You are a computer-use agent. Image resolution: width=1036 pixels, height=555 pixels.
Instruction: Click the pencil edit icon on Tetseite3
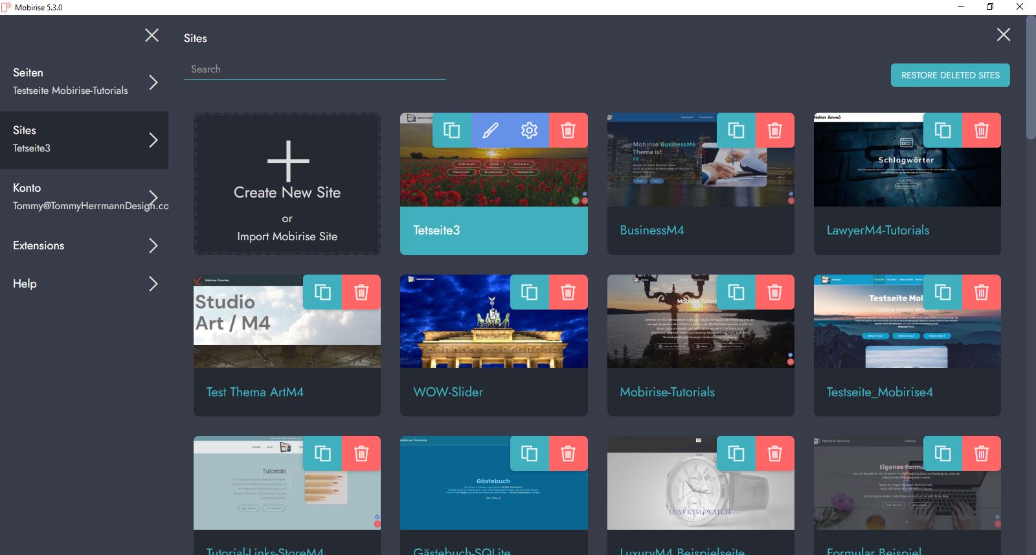491,130
